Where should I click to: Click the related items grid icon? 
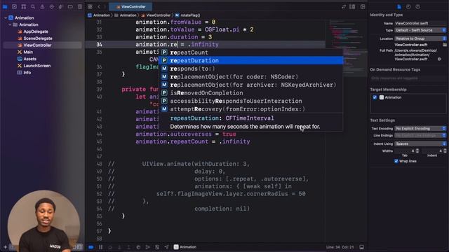[90, 6]
